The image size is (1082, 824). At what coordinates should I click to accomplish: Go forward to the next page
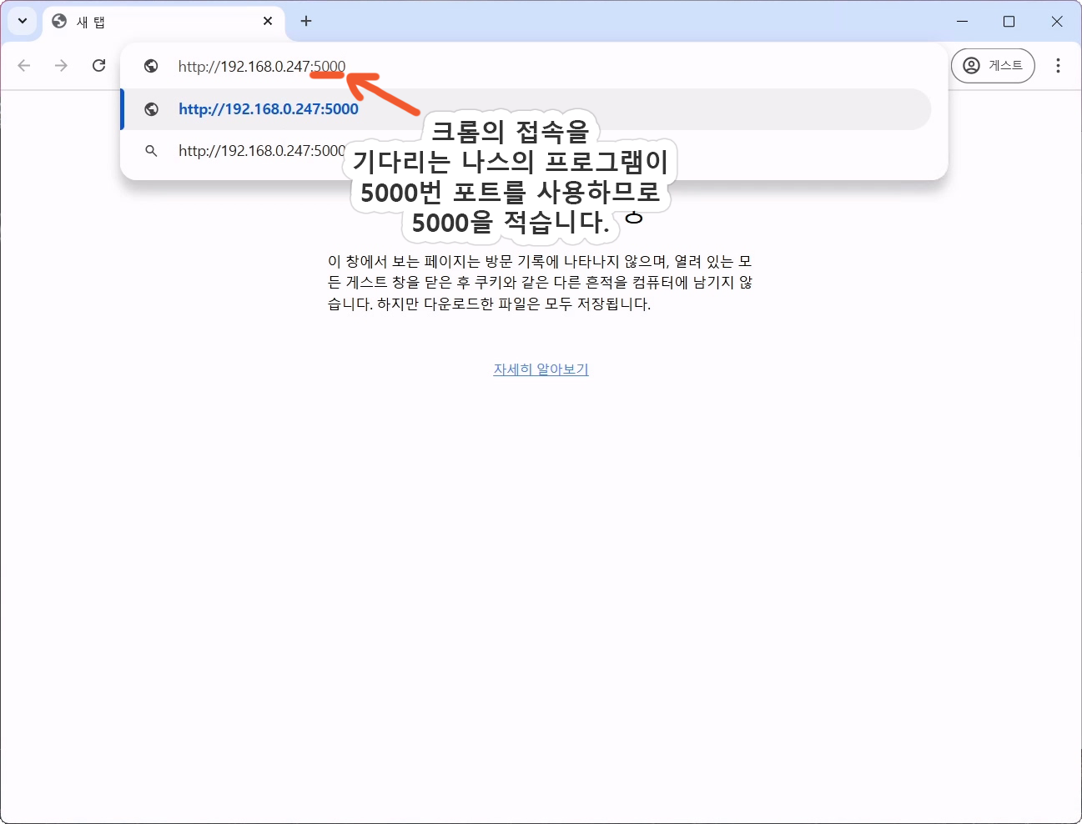(61, 65)
